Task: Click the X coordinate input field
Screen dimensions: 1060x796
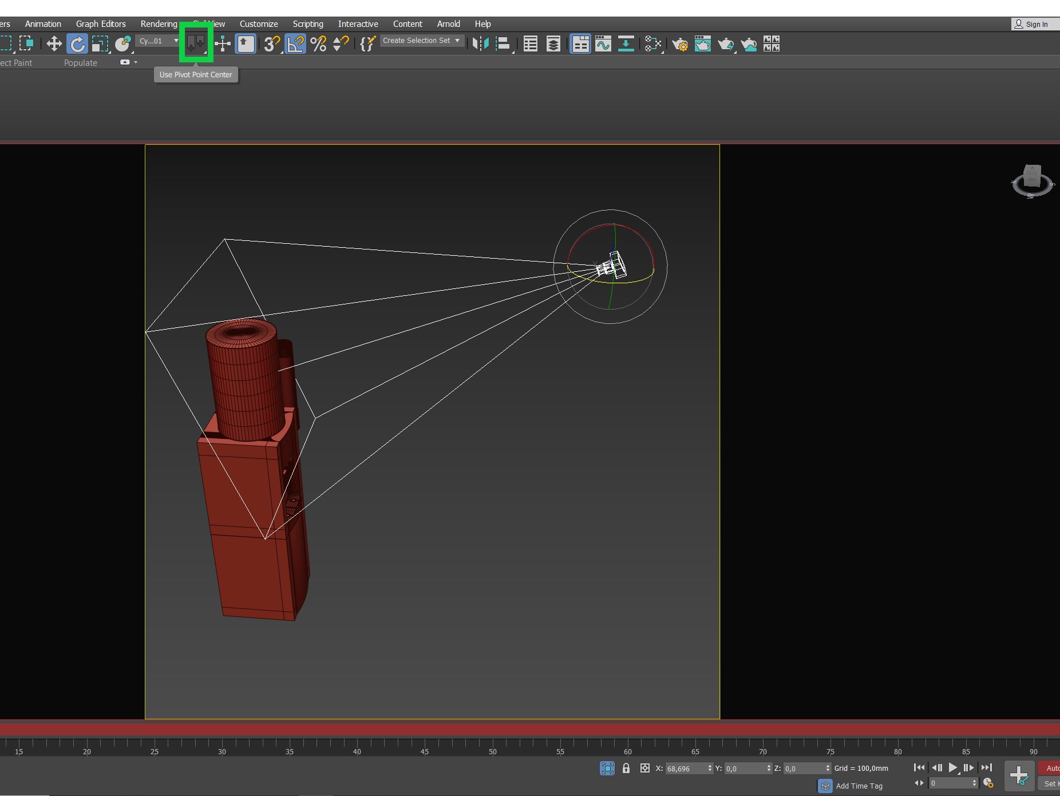Action: [x=686, y=769]
